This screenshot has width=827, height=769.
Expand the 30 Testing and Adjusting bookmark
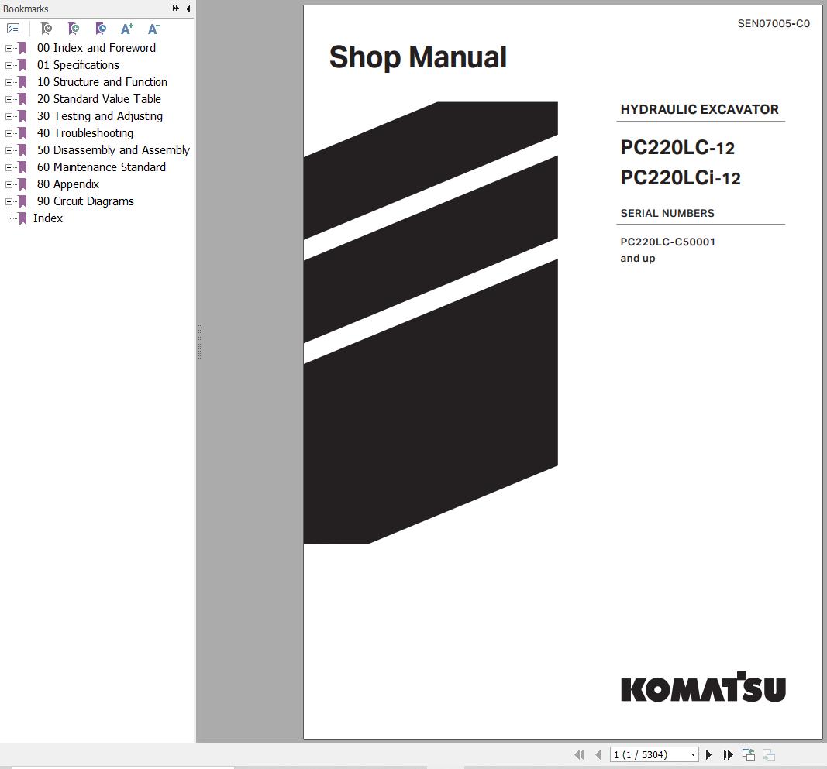coord(9,116)
